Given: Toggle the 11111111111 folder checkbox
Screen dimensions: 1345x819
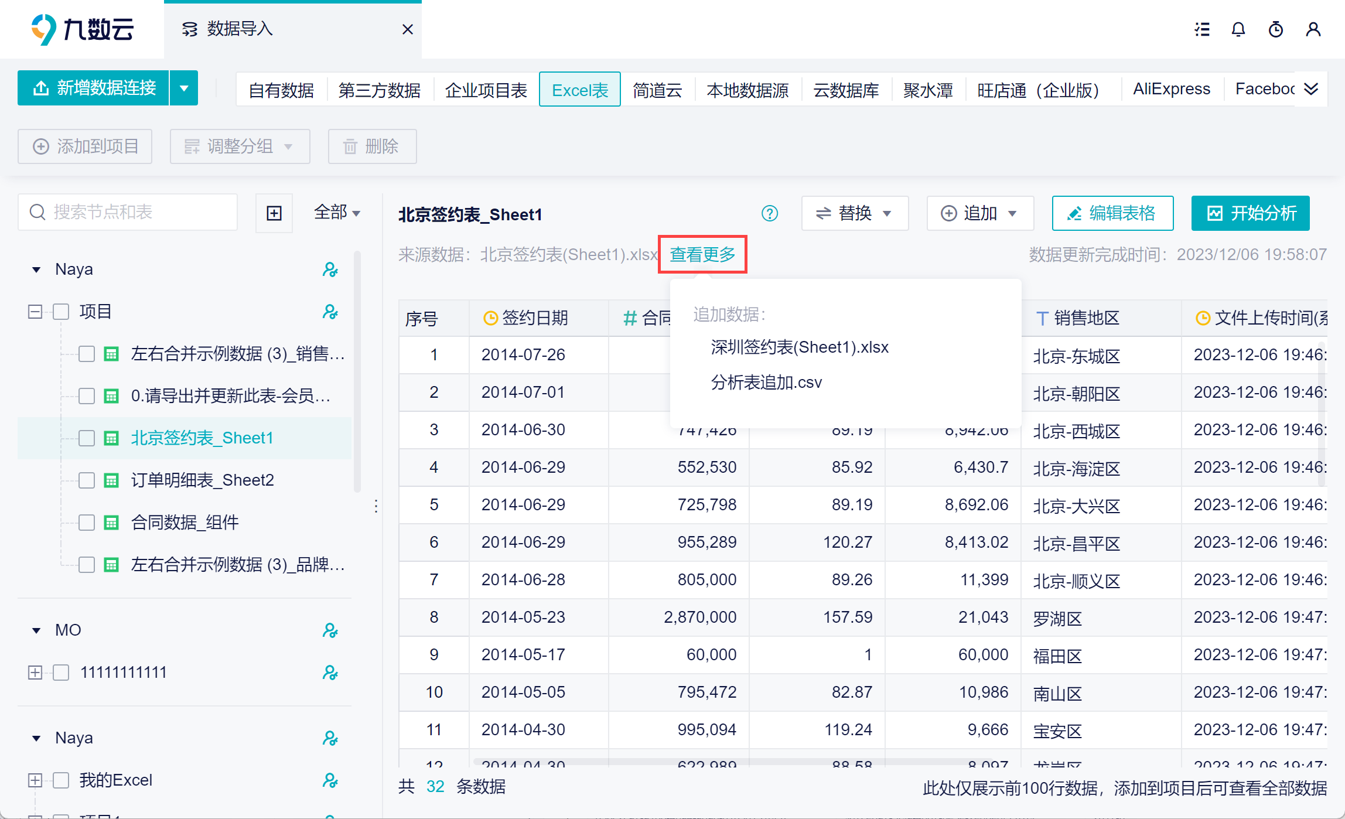Looking at the screenshot, I should (61, 673).
